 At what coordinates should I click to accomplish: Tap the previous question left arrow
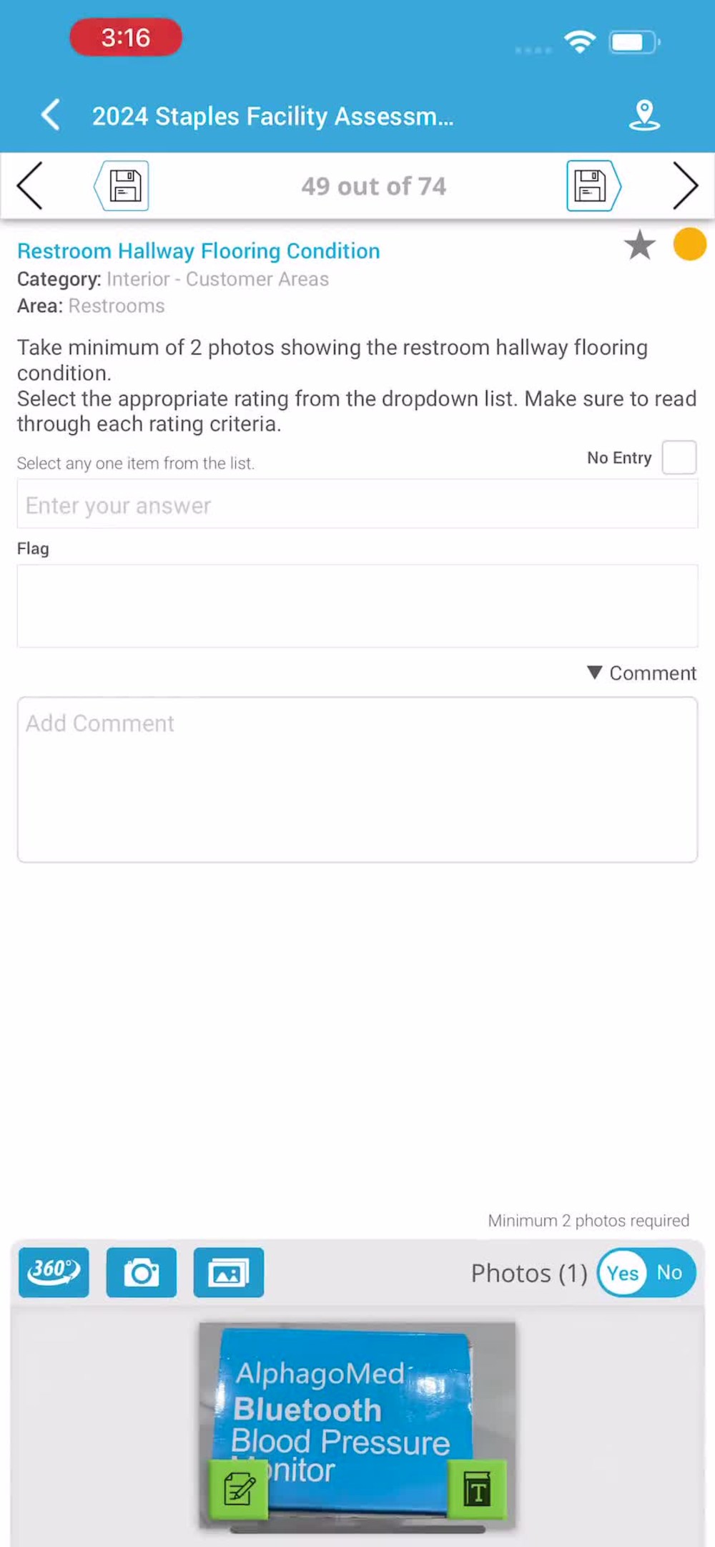pyautogui.click(x=29, y=185)
